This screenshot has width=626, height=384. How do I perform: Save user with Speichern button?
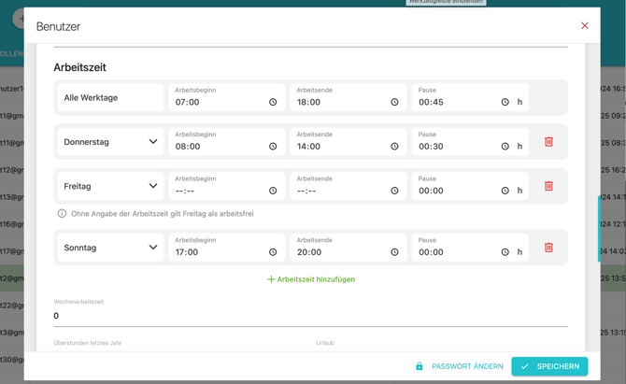[x=549, y=366]
